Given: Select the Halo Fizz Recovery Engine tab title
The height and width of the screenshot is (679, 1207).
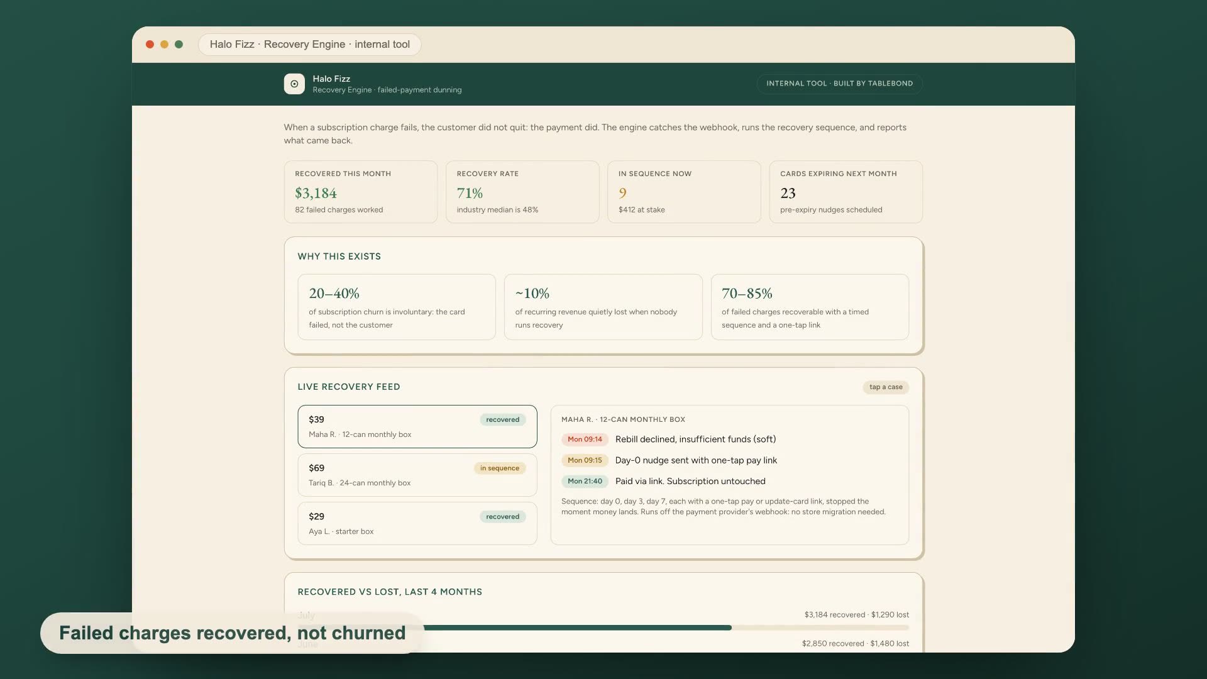Looking at the screenshot, I should (x=309, y=44).
